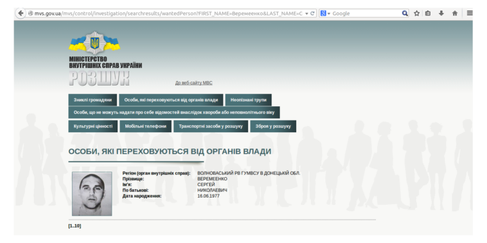Open the 'До веб-сайту МВС' link
The image size is (487, 243).
[194, 83]
